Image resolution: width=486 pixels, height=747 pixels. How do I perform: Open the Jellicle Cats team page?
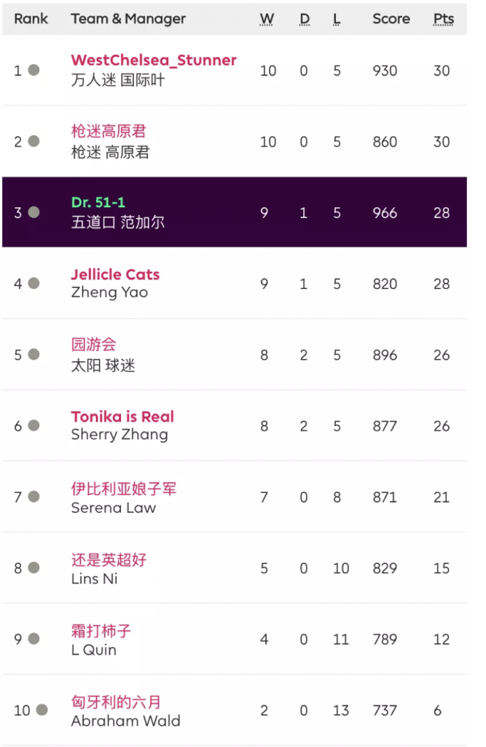[x=115, y=274]
